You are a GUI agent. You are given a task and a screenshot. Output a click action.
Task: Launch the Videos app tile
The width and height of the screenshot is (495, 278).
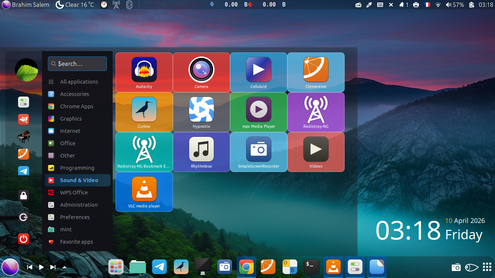(x=316, y=152)
